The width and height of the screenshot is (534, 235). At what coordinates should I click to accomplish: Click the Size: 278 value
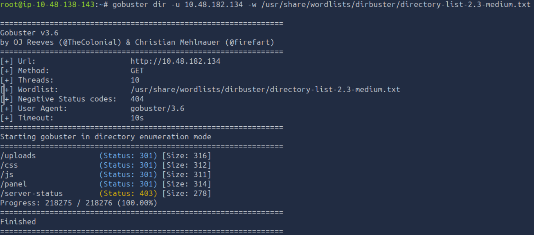[x=186, y=193]
